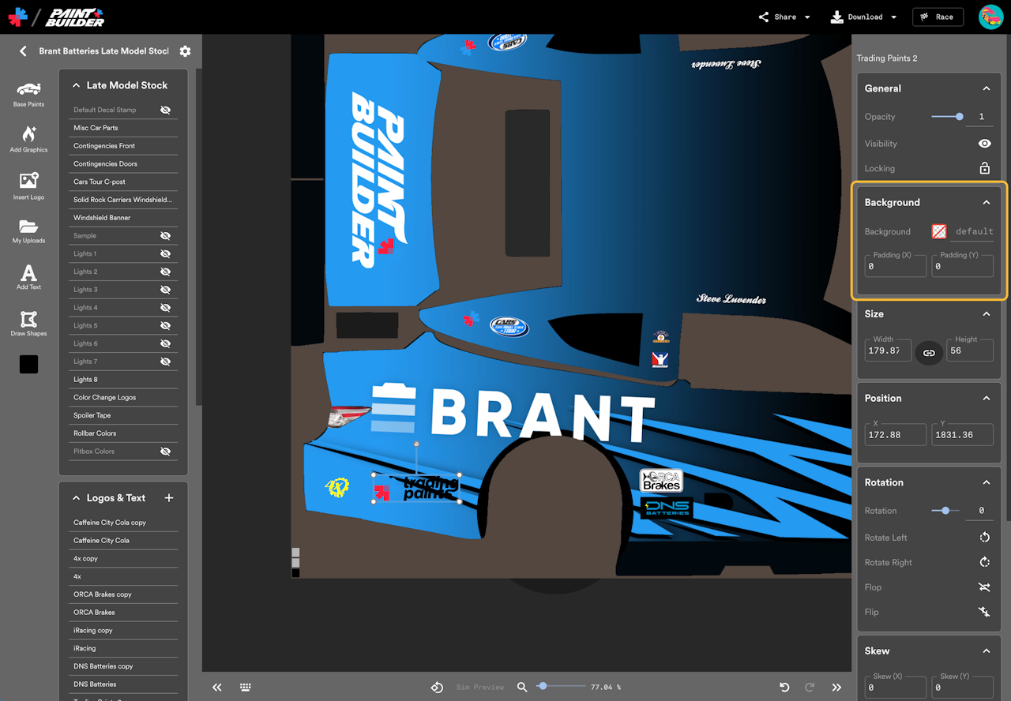Open Add Graphics panel
This screenshot has width=1011, height=701.
(x=28, y=138)
